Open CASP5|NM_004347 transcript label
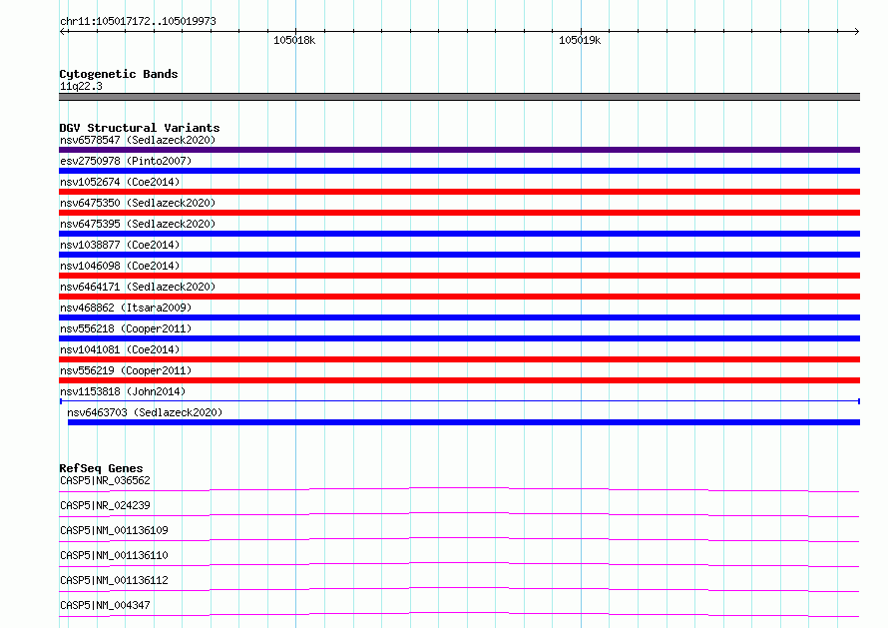Image resolution: width=888 pixels, height=628 pixels. click(105, 605)
